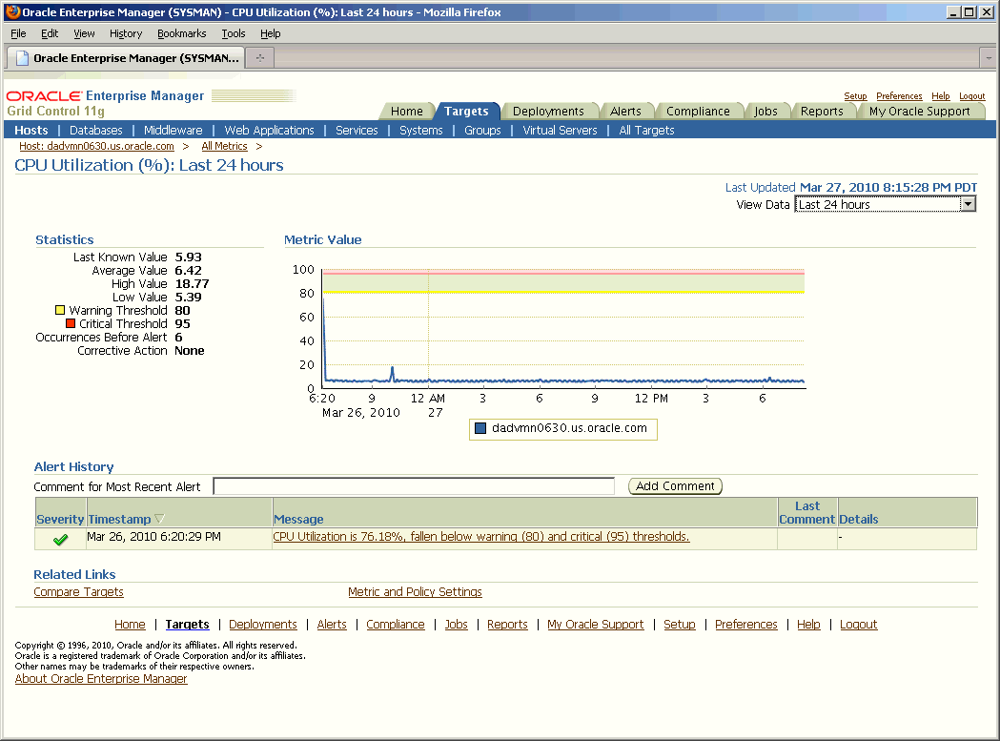Open the Bookmarks menu
This screenshot has width=1000, height=741.
pyautogui.click(x=182, y=33)
